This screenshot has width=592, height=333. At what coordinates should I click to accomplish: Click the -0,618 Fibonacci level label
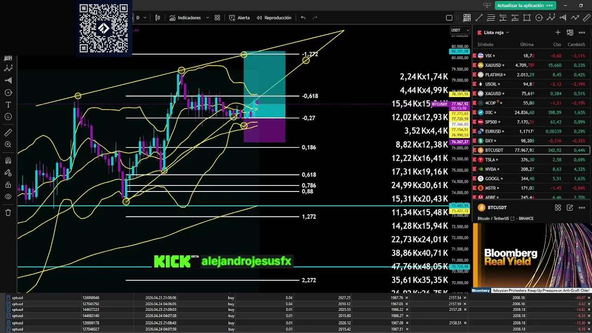point(310,96)
